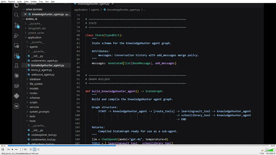276x155 pixels.
Task: Mute audio via speaker icon
Action: (x=263, y=150)
